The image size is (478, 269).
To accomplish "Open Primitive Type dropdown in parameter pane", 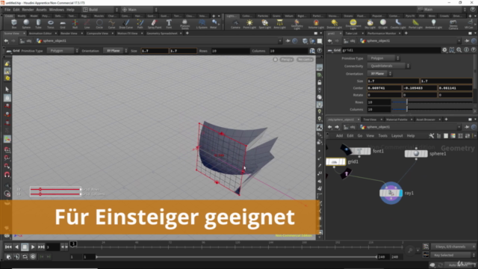I will (x=383, y=58).
